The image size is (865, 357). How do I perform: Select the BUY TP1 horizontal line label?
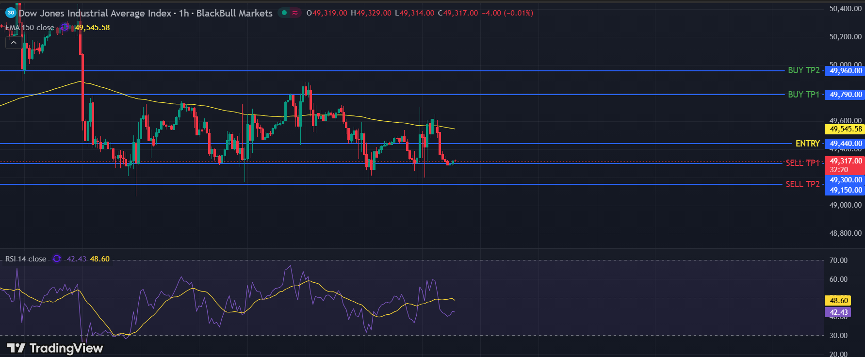[x=803, y=95]
